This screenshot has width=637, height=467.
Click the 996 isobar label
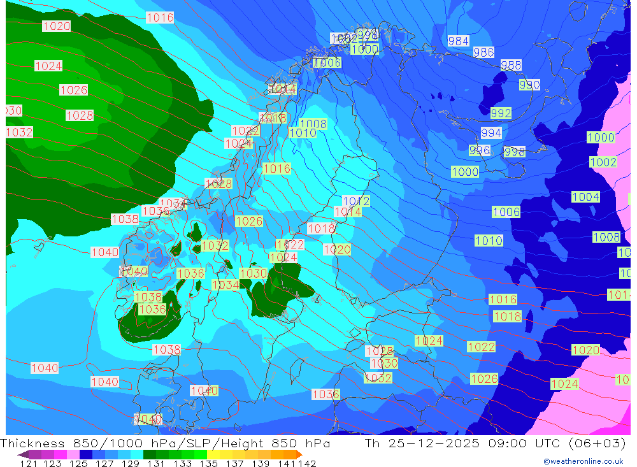[x=480, y=150]
